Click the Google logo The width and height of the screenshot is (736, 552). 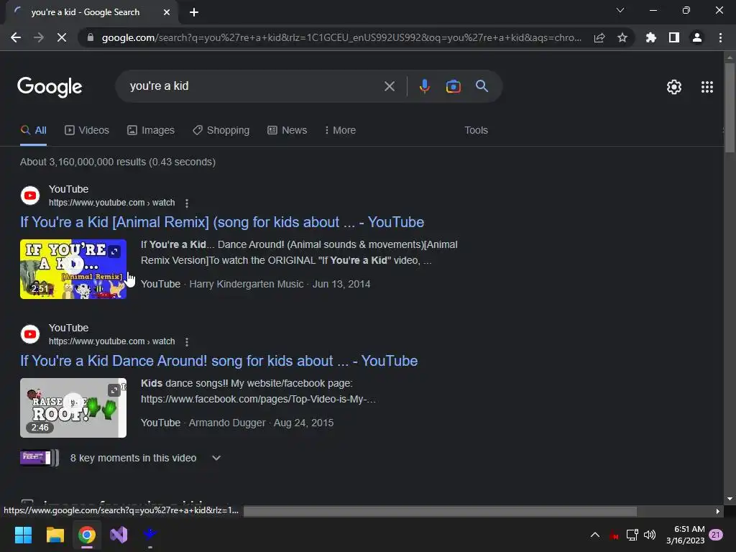[50, 87]
